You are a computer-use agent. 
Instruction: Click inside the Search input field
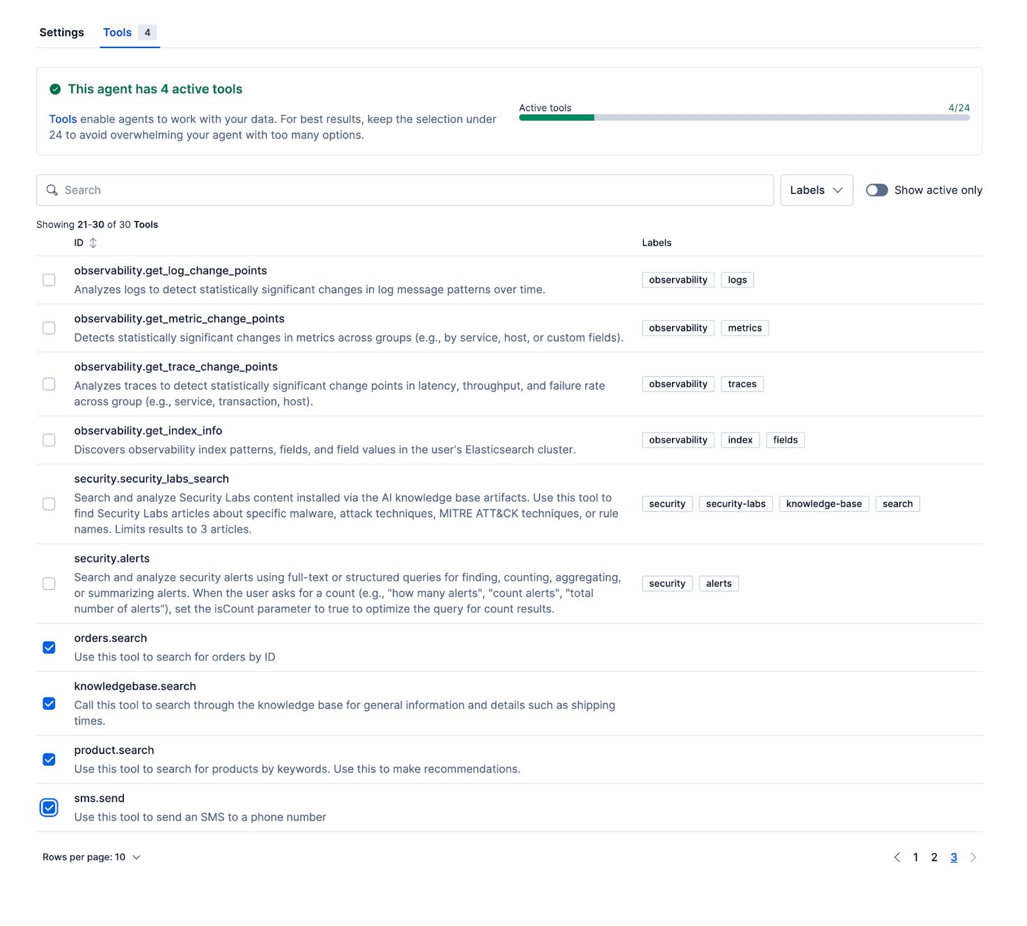pos(257,190)
